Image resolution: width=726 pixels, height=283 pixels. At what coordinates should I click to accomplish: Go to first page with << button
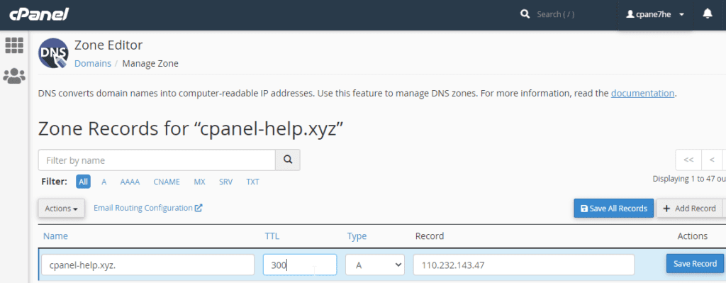click(688, 160)
